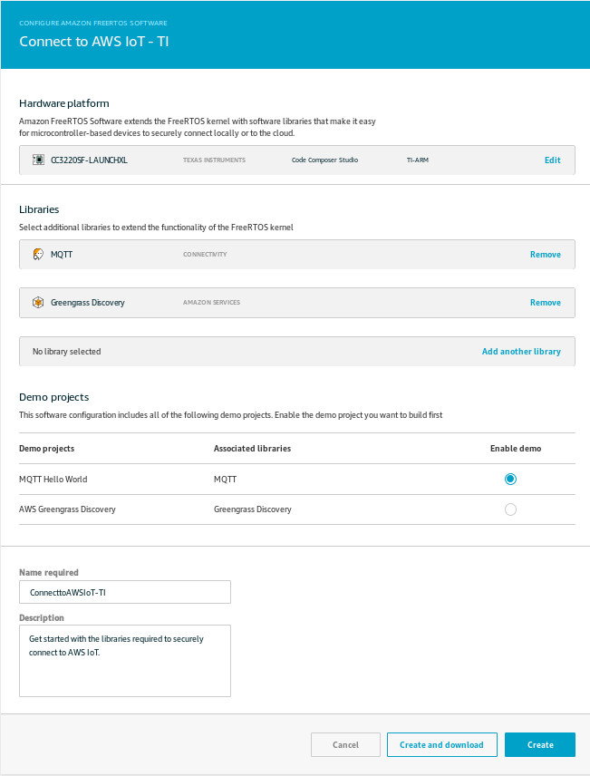
Task: Click the MQTT library name
Action: click(62, 255)
